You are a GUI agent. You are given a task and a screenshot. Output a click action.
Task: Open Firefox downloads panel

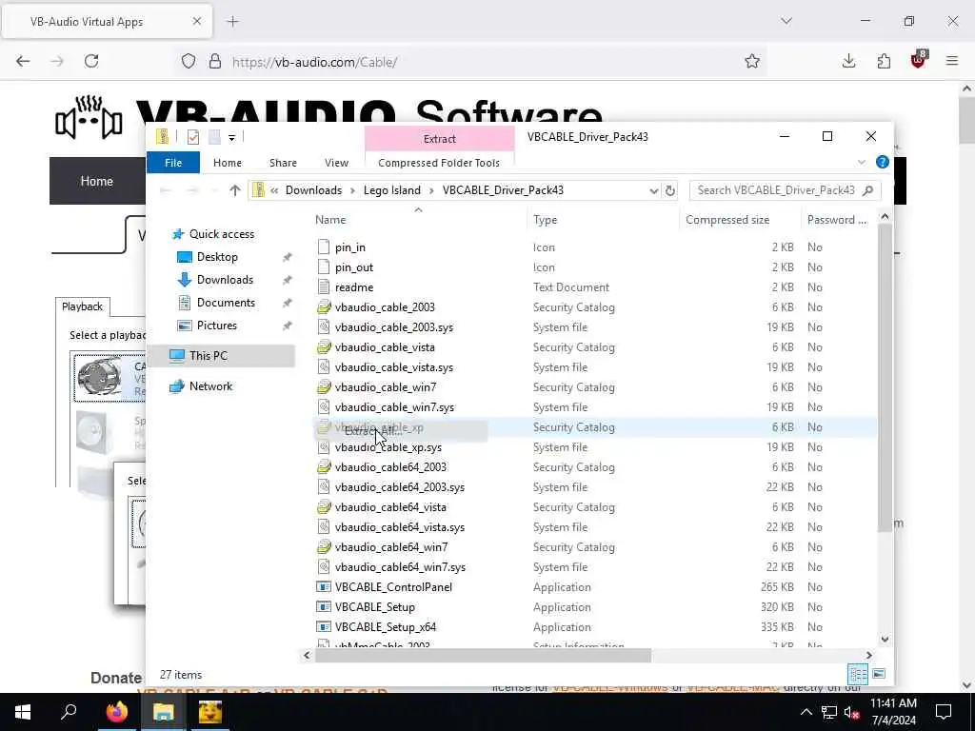tap(848, 61)
